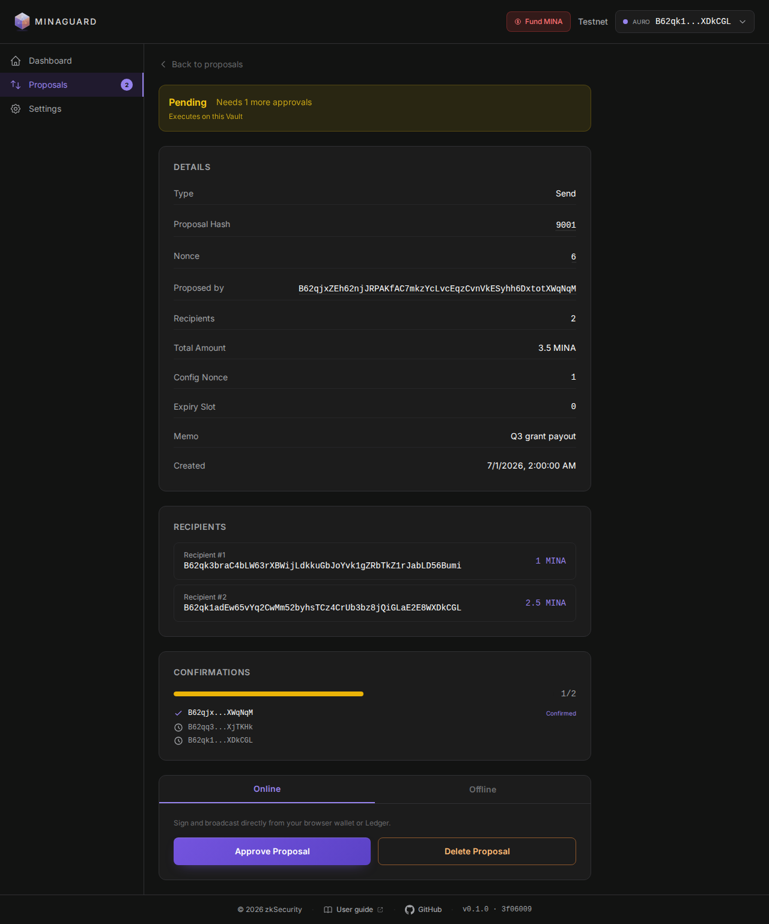Click the pending clock icon for B62qq3...XjTKHk
Screen dimensions: 769x924
[178, 728]
